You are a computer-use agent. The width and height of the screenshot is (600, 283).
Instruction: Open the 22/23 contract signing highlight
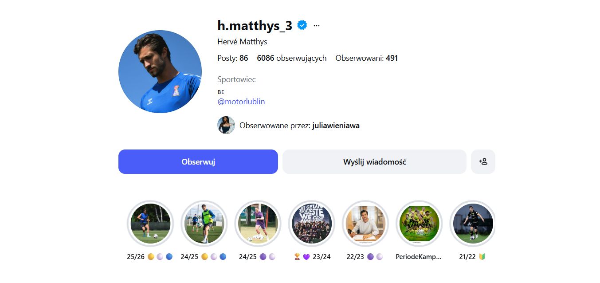click(365, 224)
